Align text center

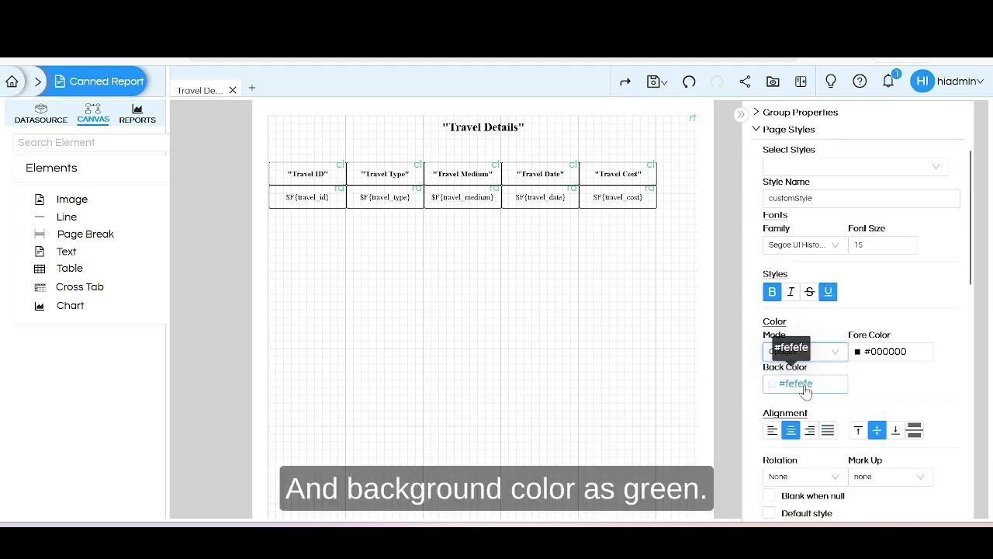tap(791, 430)
